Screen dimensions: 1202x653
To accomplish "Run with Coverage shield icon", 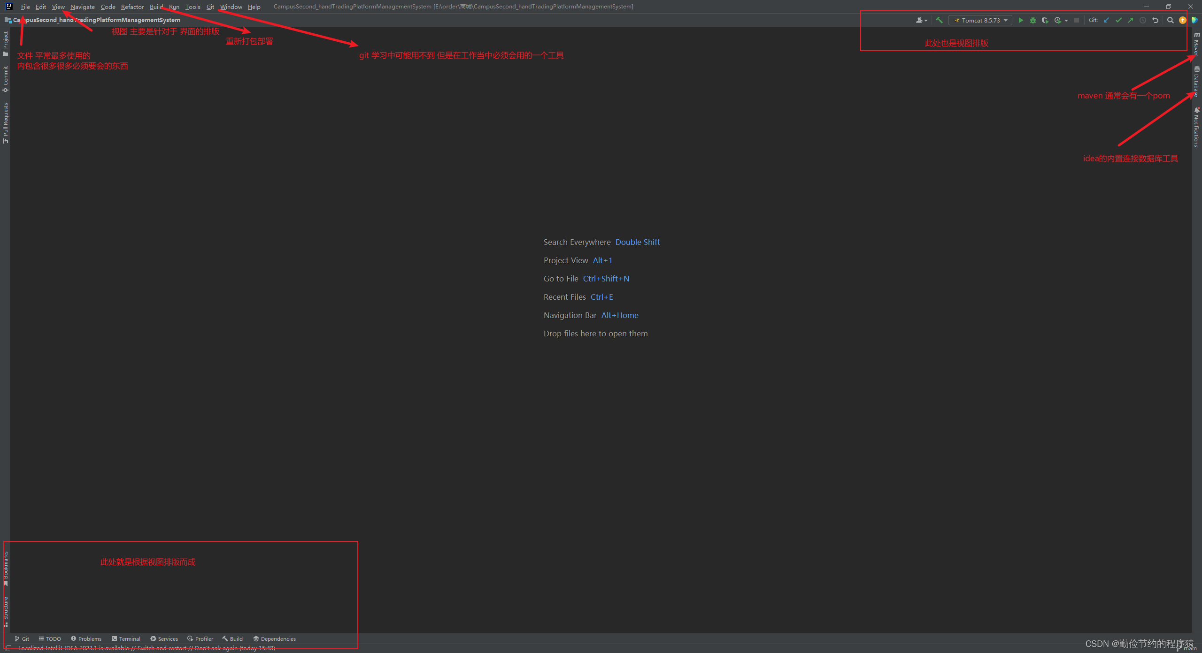I will pos(1045,20).
